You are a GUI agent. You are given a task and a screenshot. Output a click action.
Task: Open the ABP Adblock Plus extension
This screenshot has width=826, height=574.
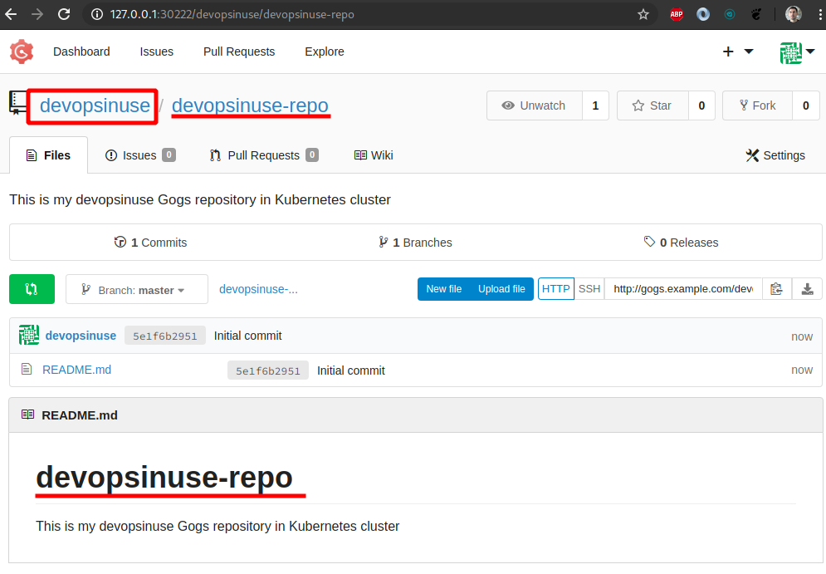pyautogui.click(x=677, y=14)
